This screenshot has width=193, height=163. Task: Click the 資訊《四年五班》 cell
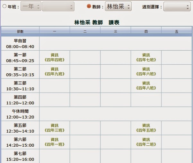tap(146, 128)
